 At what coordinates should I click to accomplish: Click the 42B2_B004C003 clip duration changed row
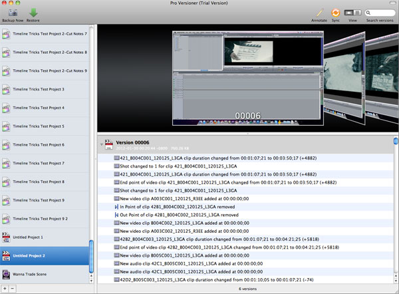[245, 239]
